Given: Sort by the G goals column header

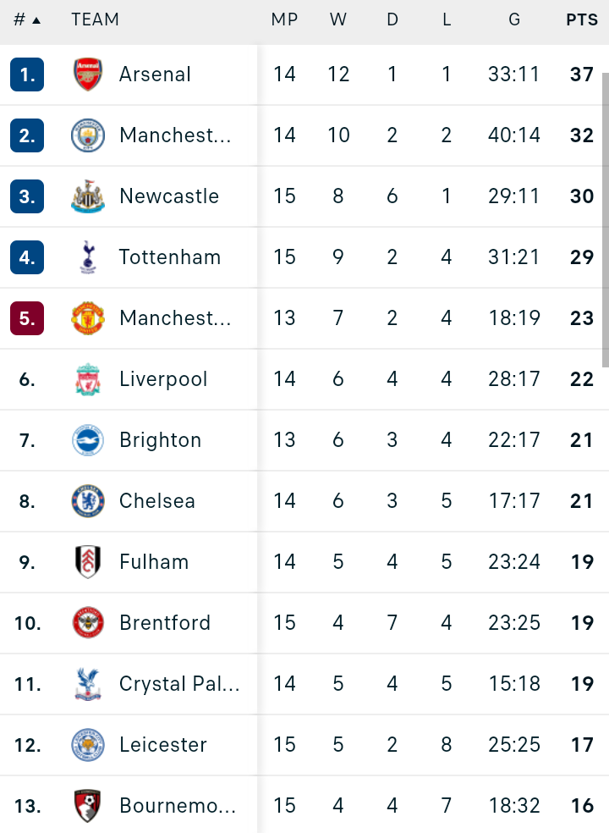Looking at the screenshot, I should coord(514,19).
